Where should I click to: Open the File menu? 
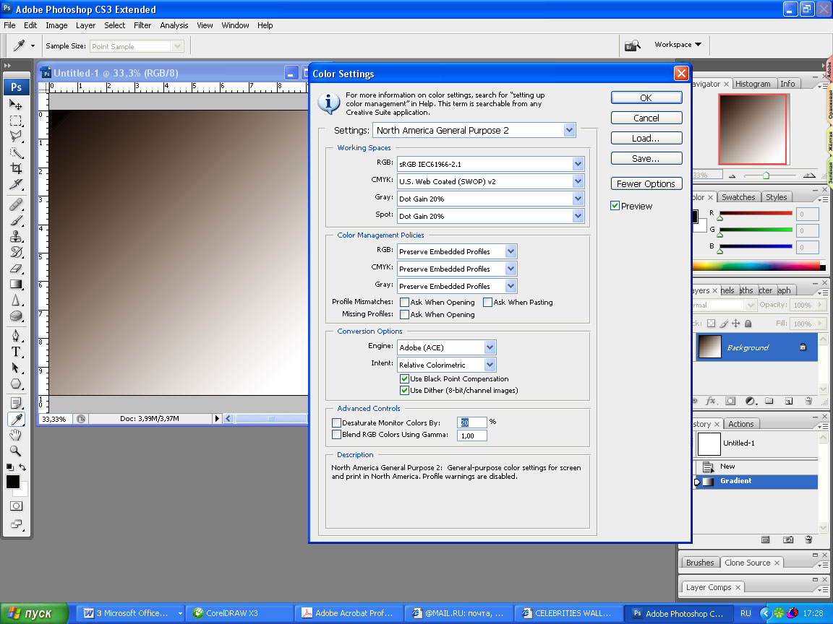coord(9,25)
